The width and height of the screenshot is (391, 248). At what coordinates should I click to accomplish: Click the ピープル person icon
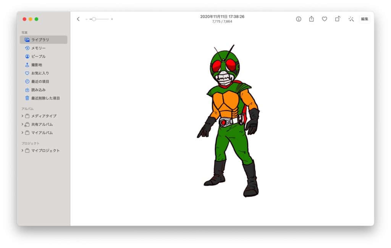[27, 57]
